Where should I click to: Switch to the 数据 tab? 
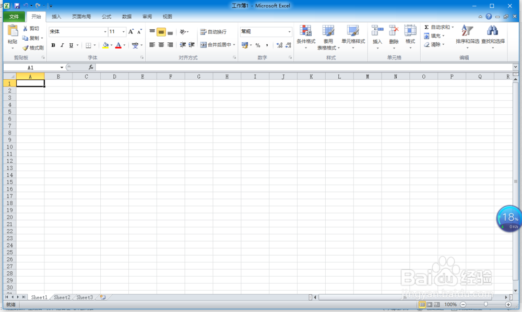pyautogui.click(x=127, y=17)
